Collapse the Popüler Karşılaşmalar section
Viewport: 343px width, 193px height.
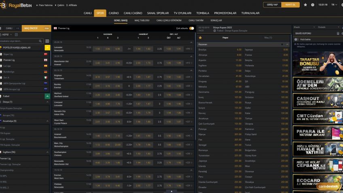coord(47,48)
